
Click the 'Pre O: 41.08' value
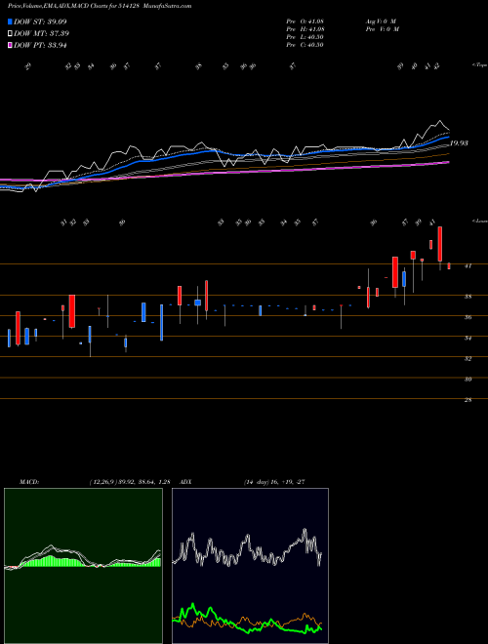(305, 21)
